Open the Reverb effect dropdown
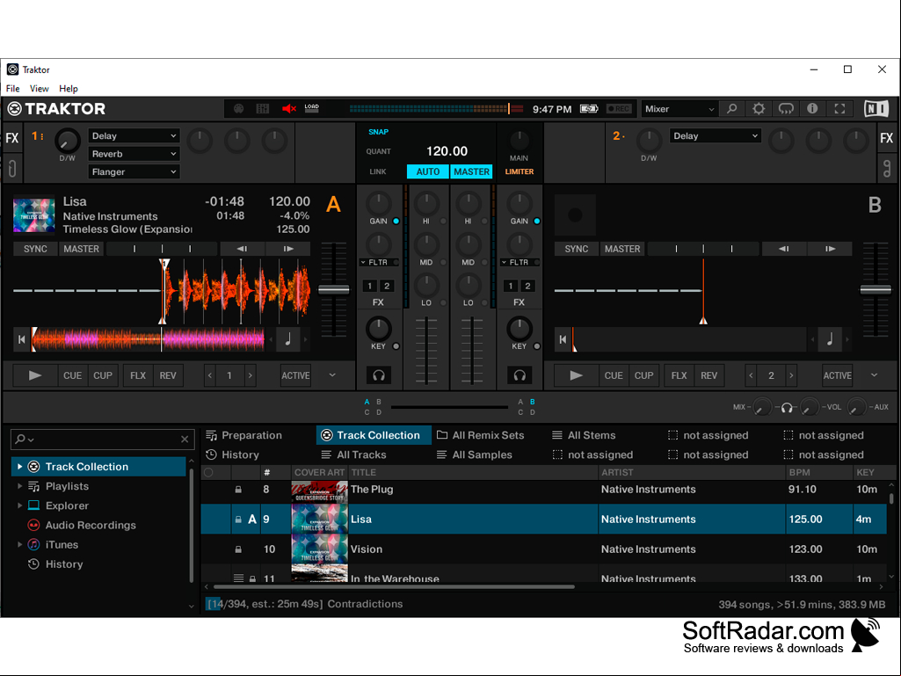Image resolution: width=901 pixels, height=676 pixels. pyautogui.click(x=134, y=154)
